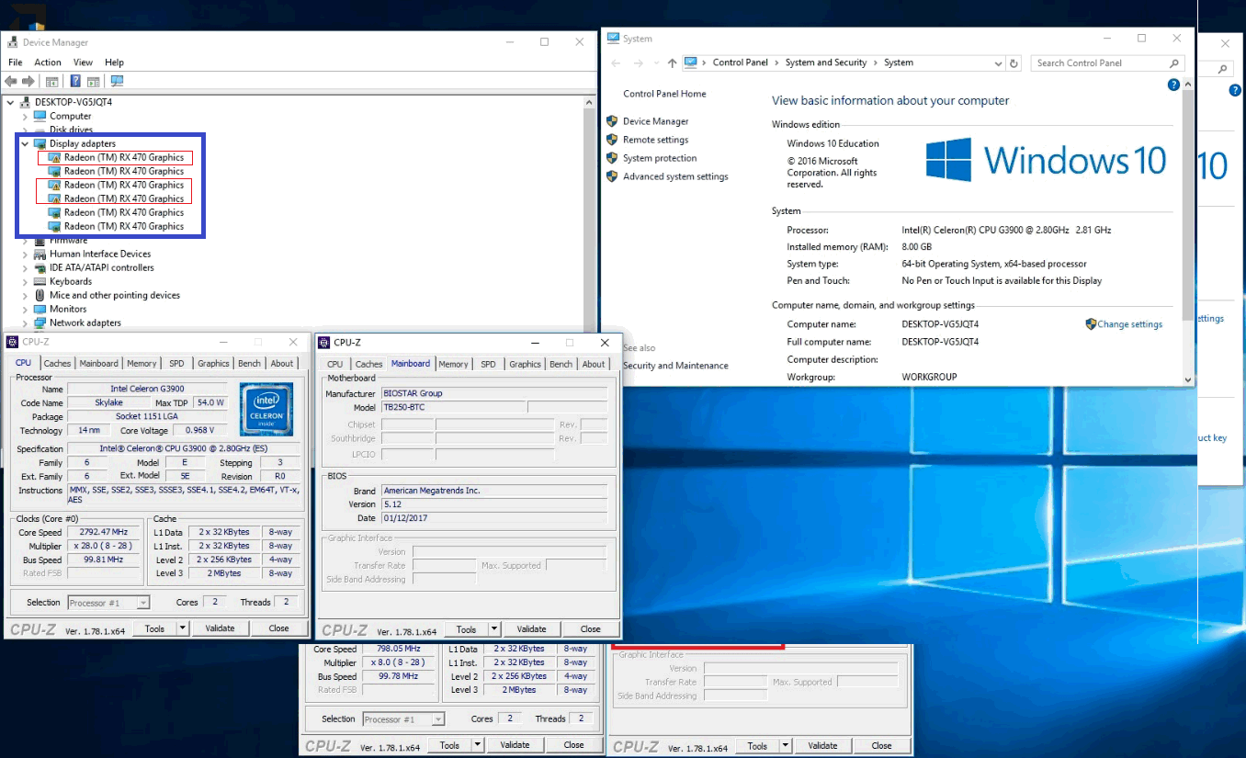Expand the Computer category in Device Manager

point(25,116)
